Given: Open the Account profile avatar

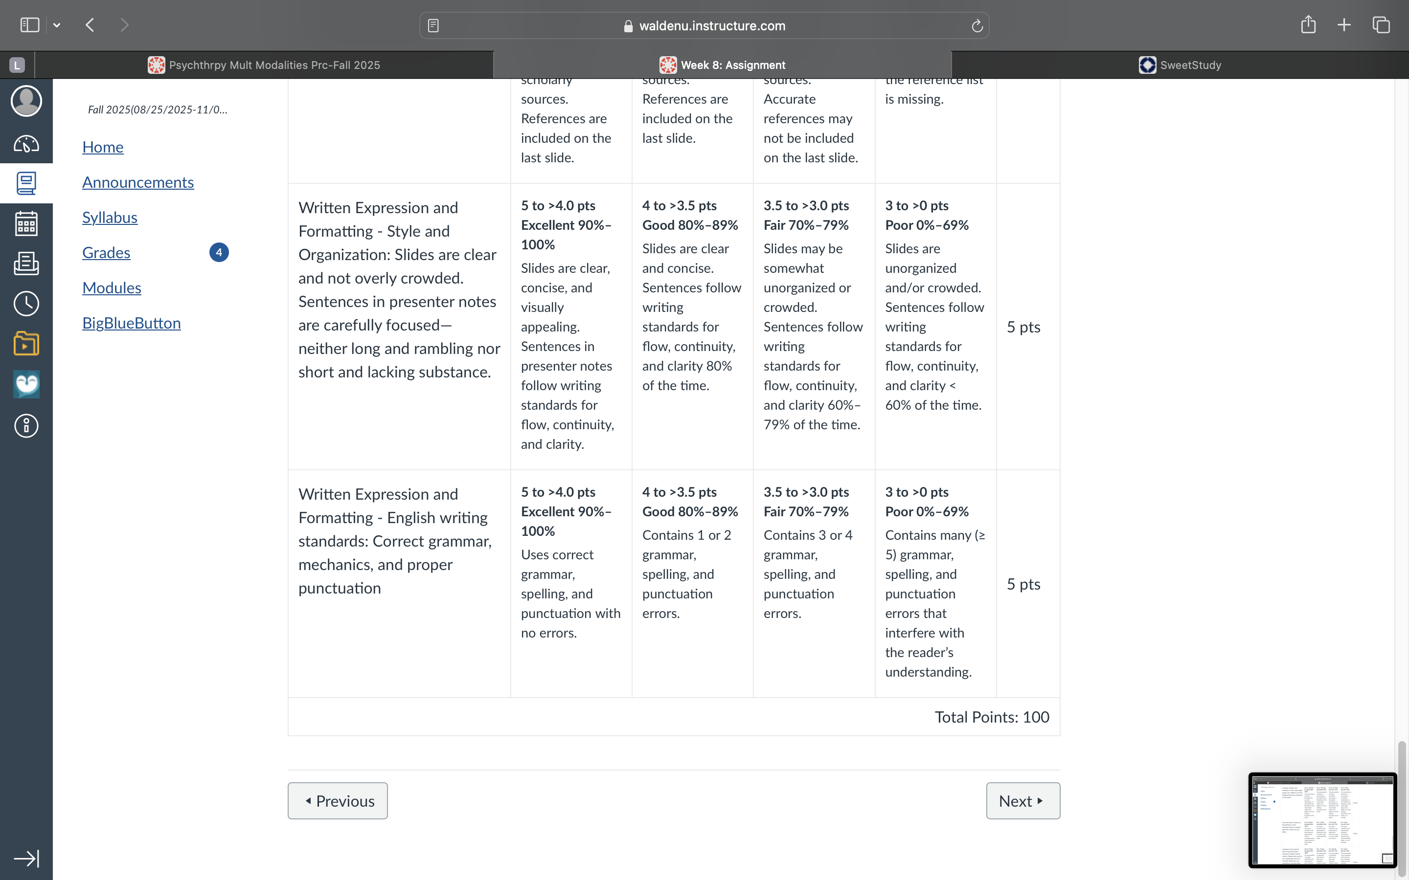Looking at the screenshot, I should pyautogui.click(x=26, y=101).
